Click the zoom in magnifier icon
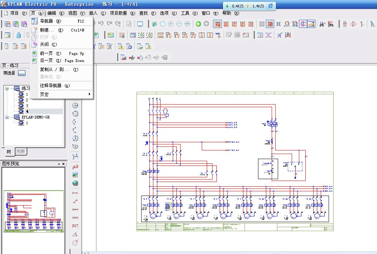 (171, 24)
